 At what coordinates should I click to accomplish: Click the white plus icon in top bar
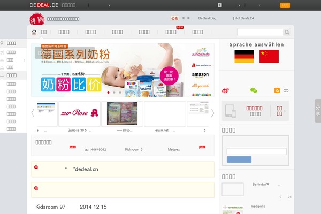(x=220, y=5)
